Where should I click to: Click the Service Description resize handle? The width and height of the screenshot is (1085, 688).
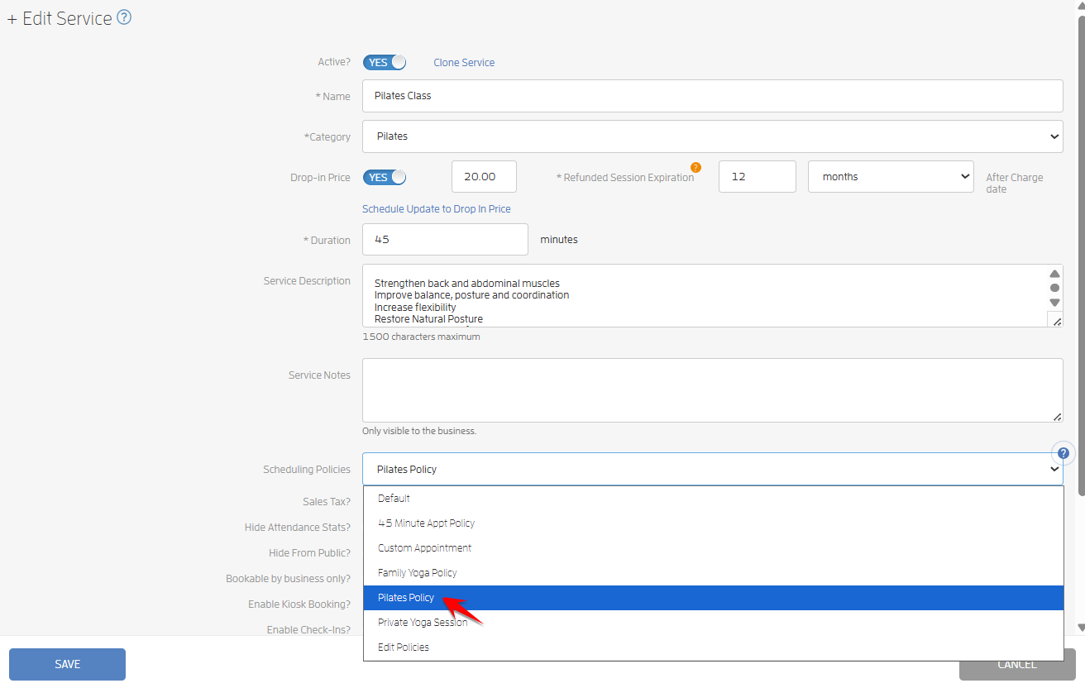(x=1056, y=320)
